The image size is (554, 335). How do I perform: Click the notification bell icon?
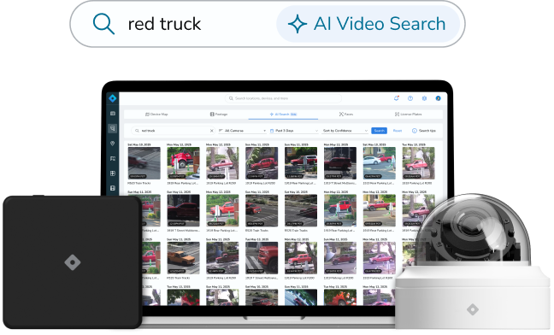point(397,98)
